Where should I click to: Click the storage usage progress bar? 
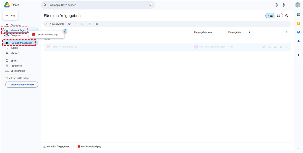click(19, 75)
